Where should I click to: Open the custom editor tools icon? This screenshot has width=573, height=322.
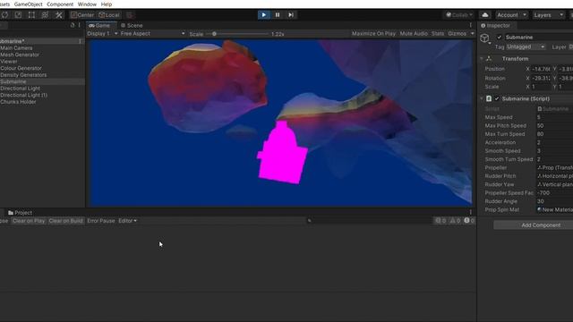click(59, 15)
